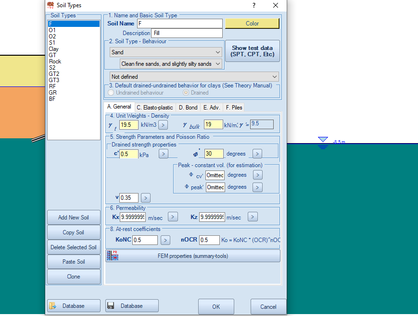The height and width of the screenshot is (316, 418).
Task: Open estimator arrow next to Kz permeability
Action: 253,217
